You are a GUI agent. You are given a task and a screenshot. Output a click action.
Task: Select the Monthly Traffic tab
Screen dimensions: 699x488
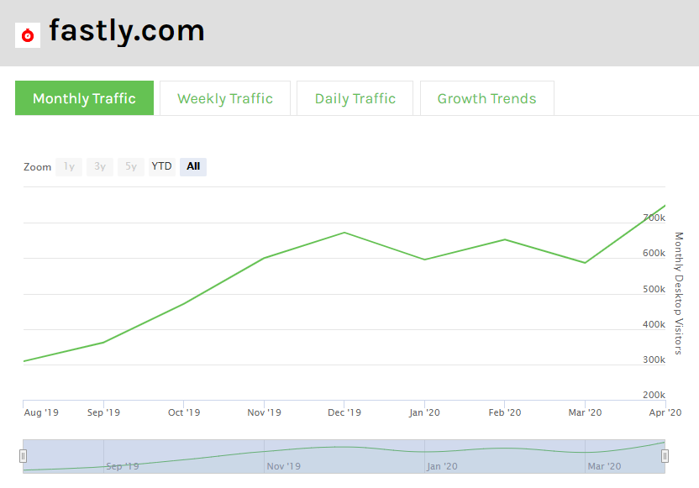(84, 98)
